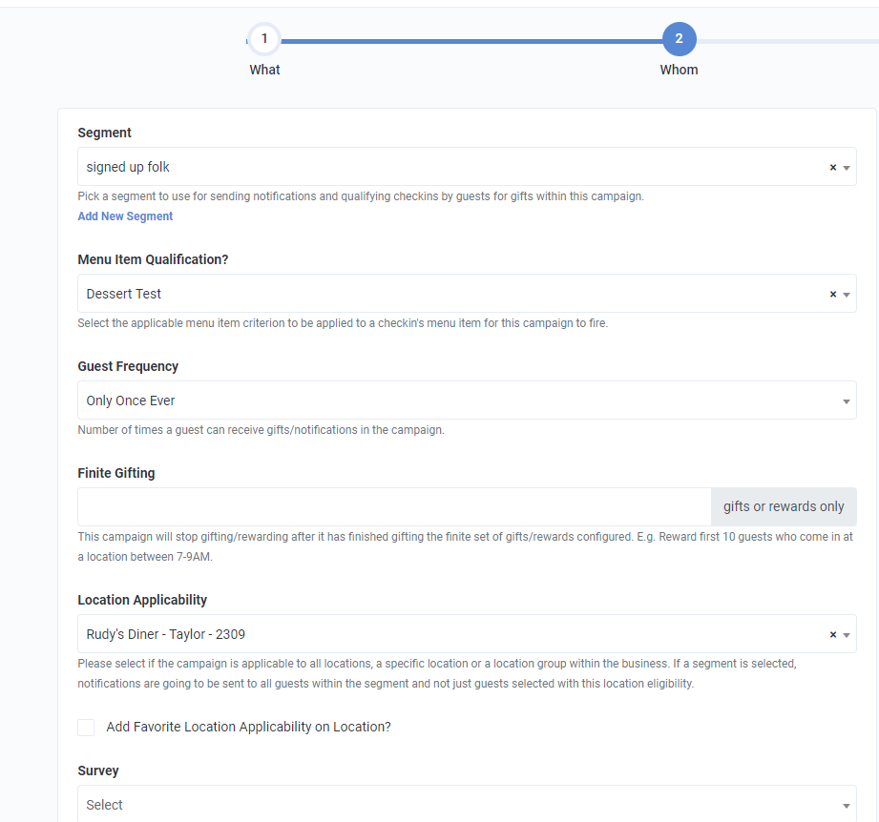Enable Add Favorite Location Applicability on Location
The width and height of the screenshot is (879, 822).
[86, 727]
